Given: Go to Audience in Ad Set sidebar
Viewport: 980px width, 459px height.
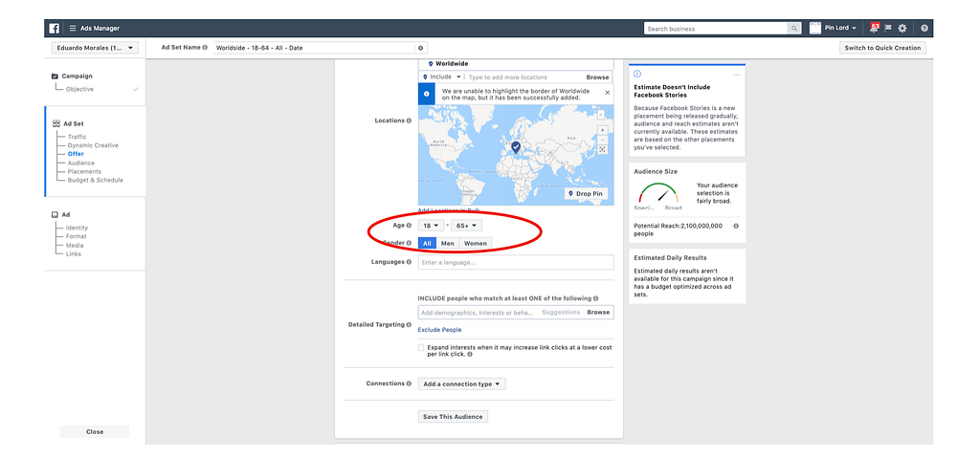Looking at the screenshot, I should [x=80, y=163].
